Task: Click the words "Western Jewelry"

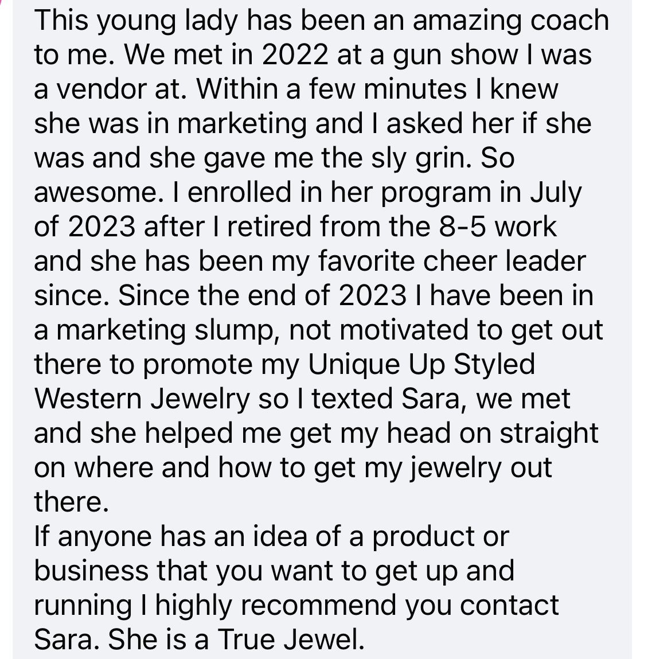Action: (x=142, y=400)
